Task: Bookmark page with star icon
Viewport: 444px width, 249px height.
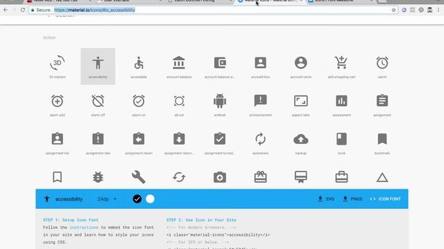Action: click(x=393, y=10)
